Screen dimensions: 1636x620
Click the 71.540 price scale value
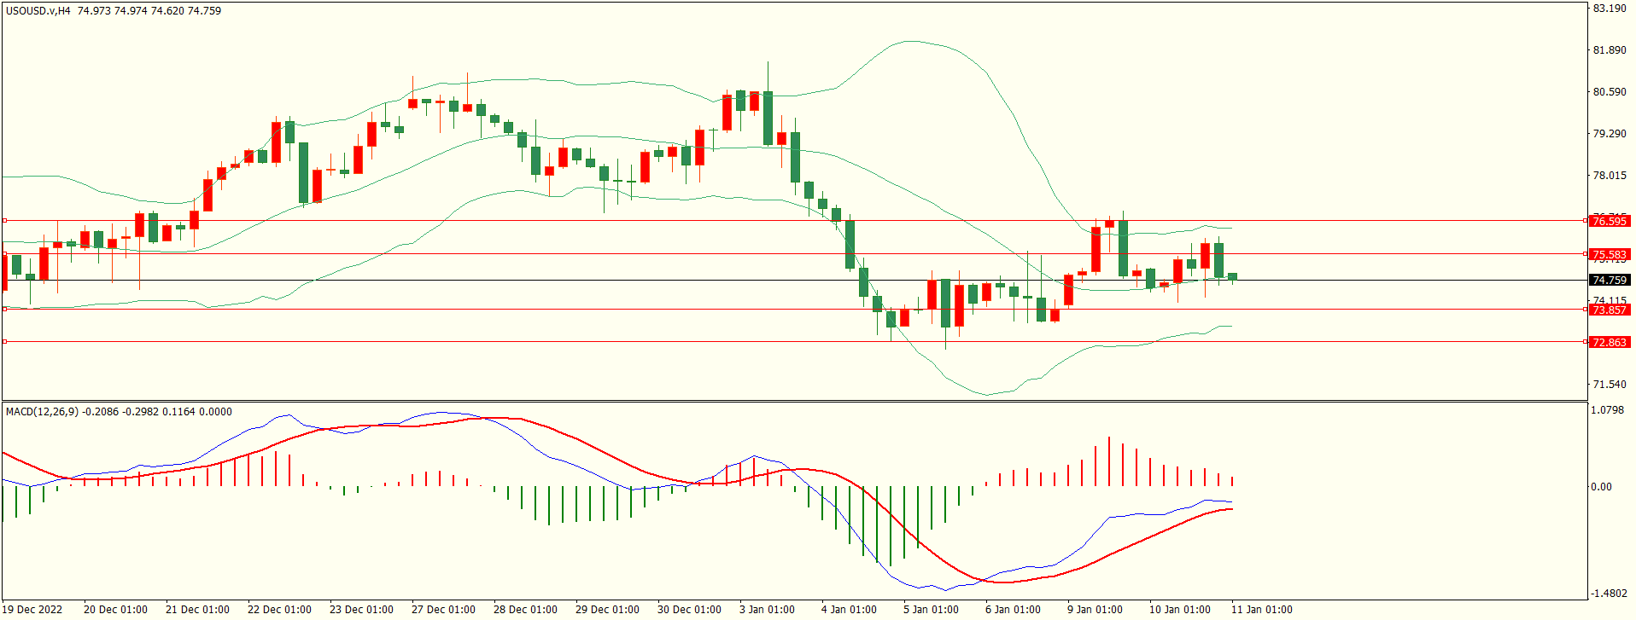click(1610, 385)
